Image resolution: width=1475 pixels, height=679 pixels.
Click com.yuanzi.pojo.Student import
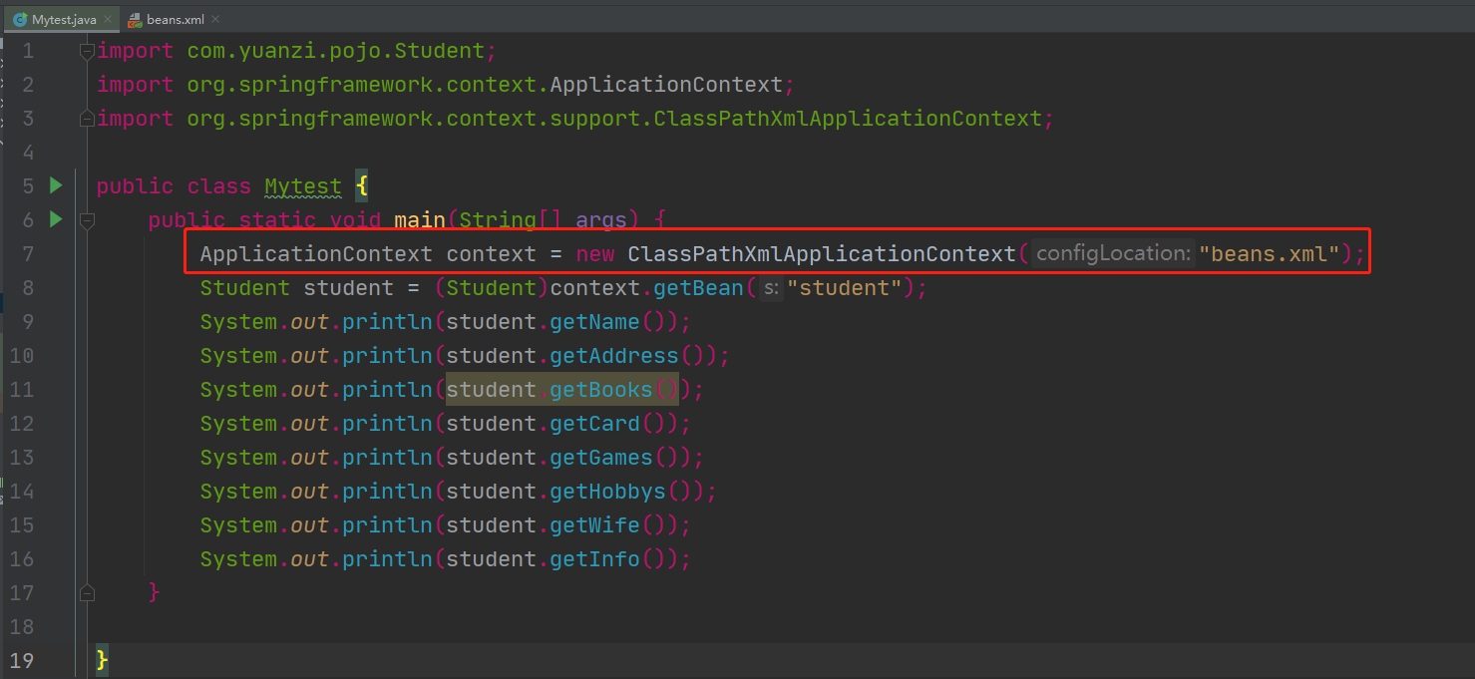click(335, 51)
